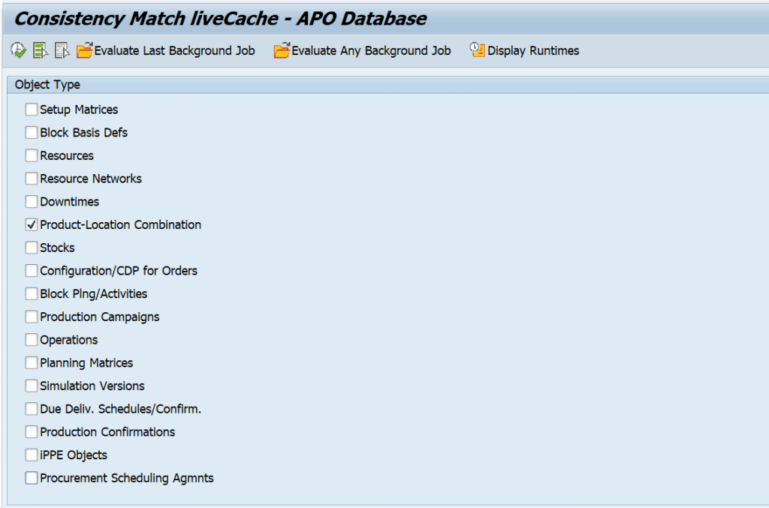This screenshot has width=769, height=508.
Task: Click the Evaluate Any Background Job label
Action: 371,51
